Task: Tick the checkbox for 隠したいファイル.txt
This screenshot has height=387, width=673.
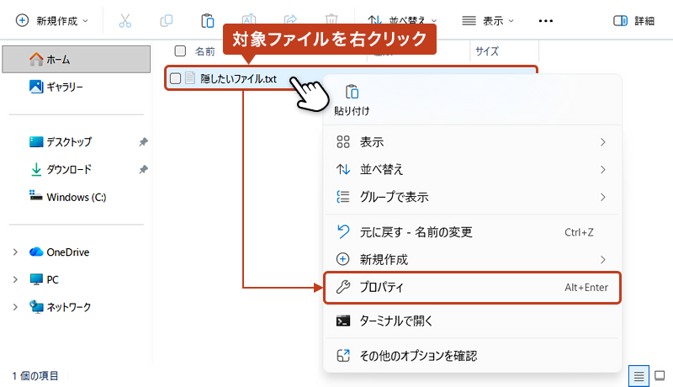Action: (175, 78)
